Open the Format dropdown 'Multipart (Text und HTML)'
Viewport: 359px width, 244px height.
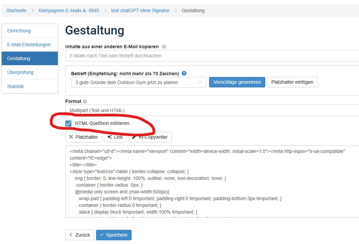click(212, 110)
